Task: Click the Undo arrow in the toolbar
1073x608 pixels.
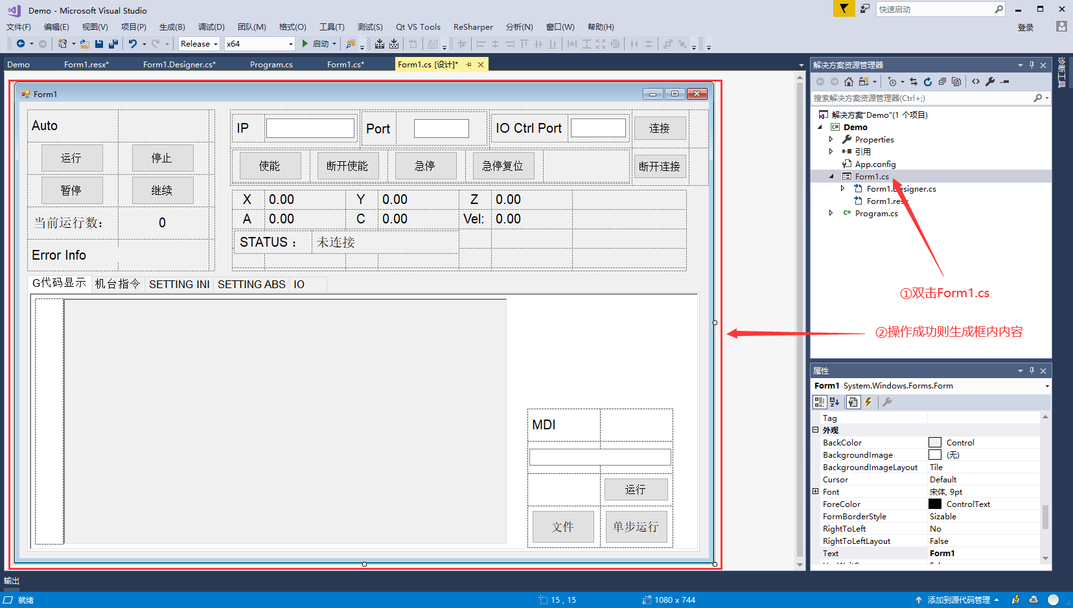Action: click(132, 44)
